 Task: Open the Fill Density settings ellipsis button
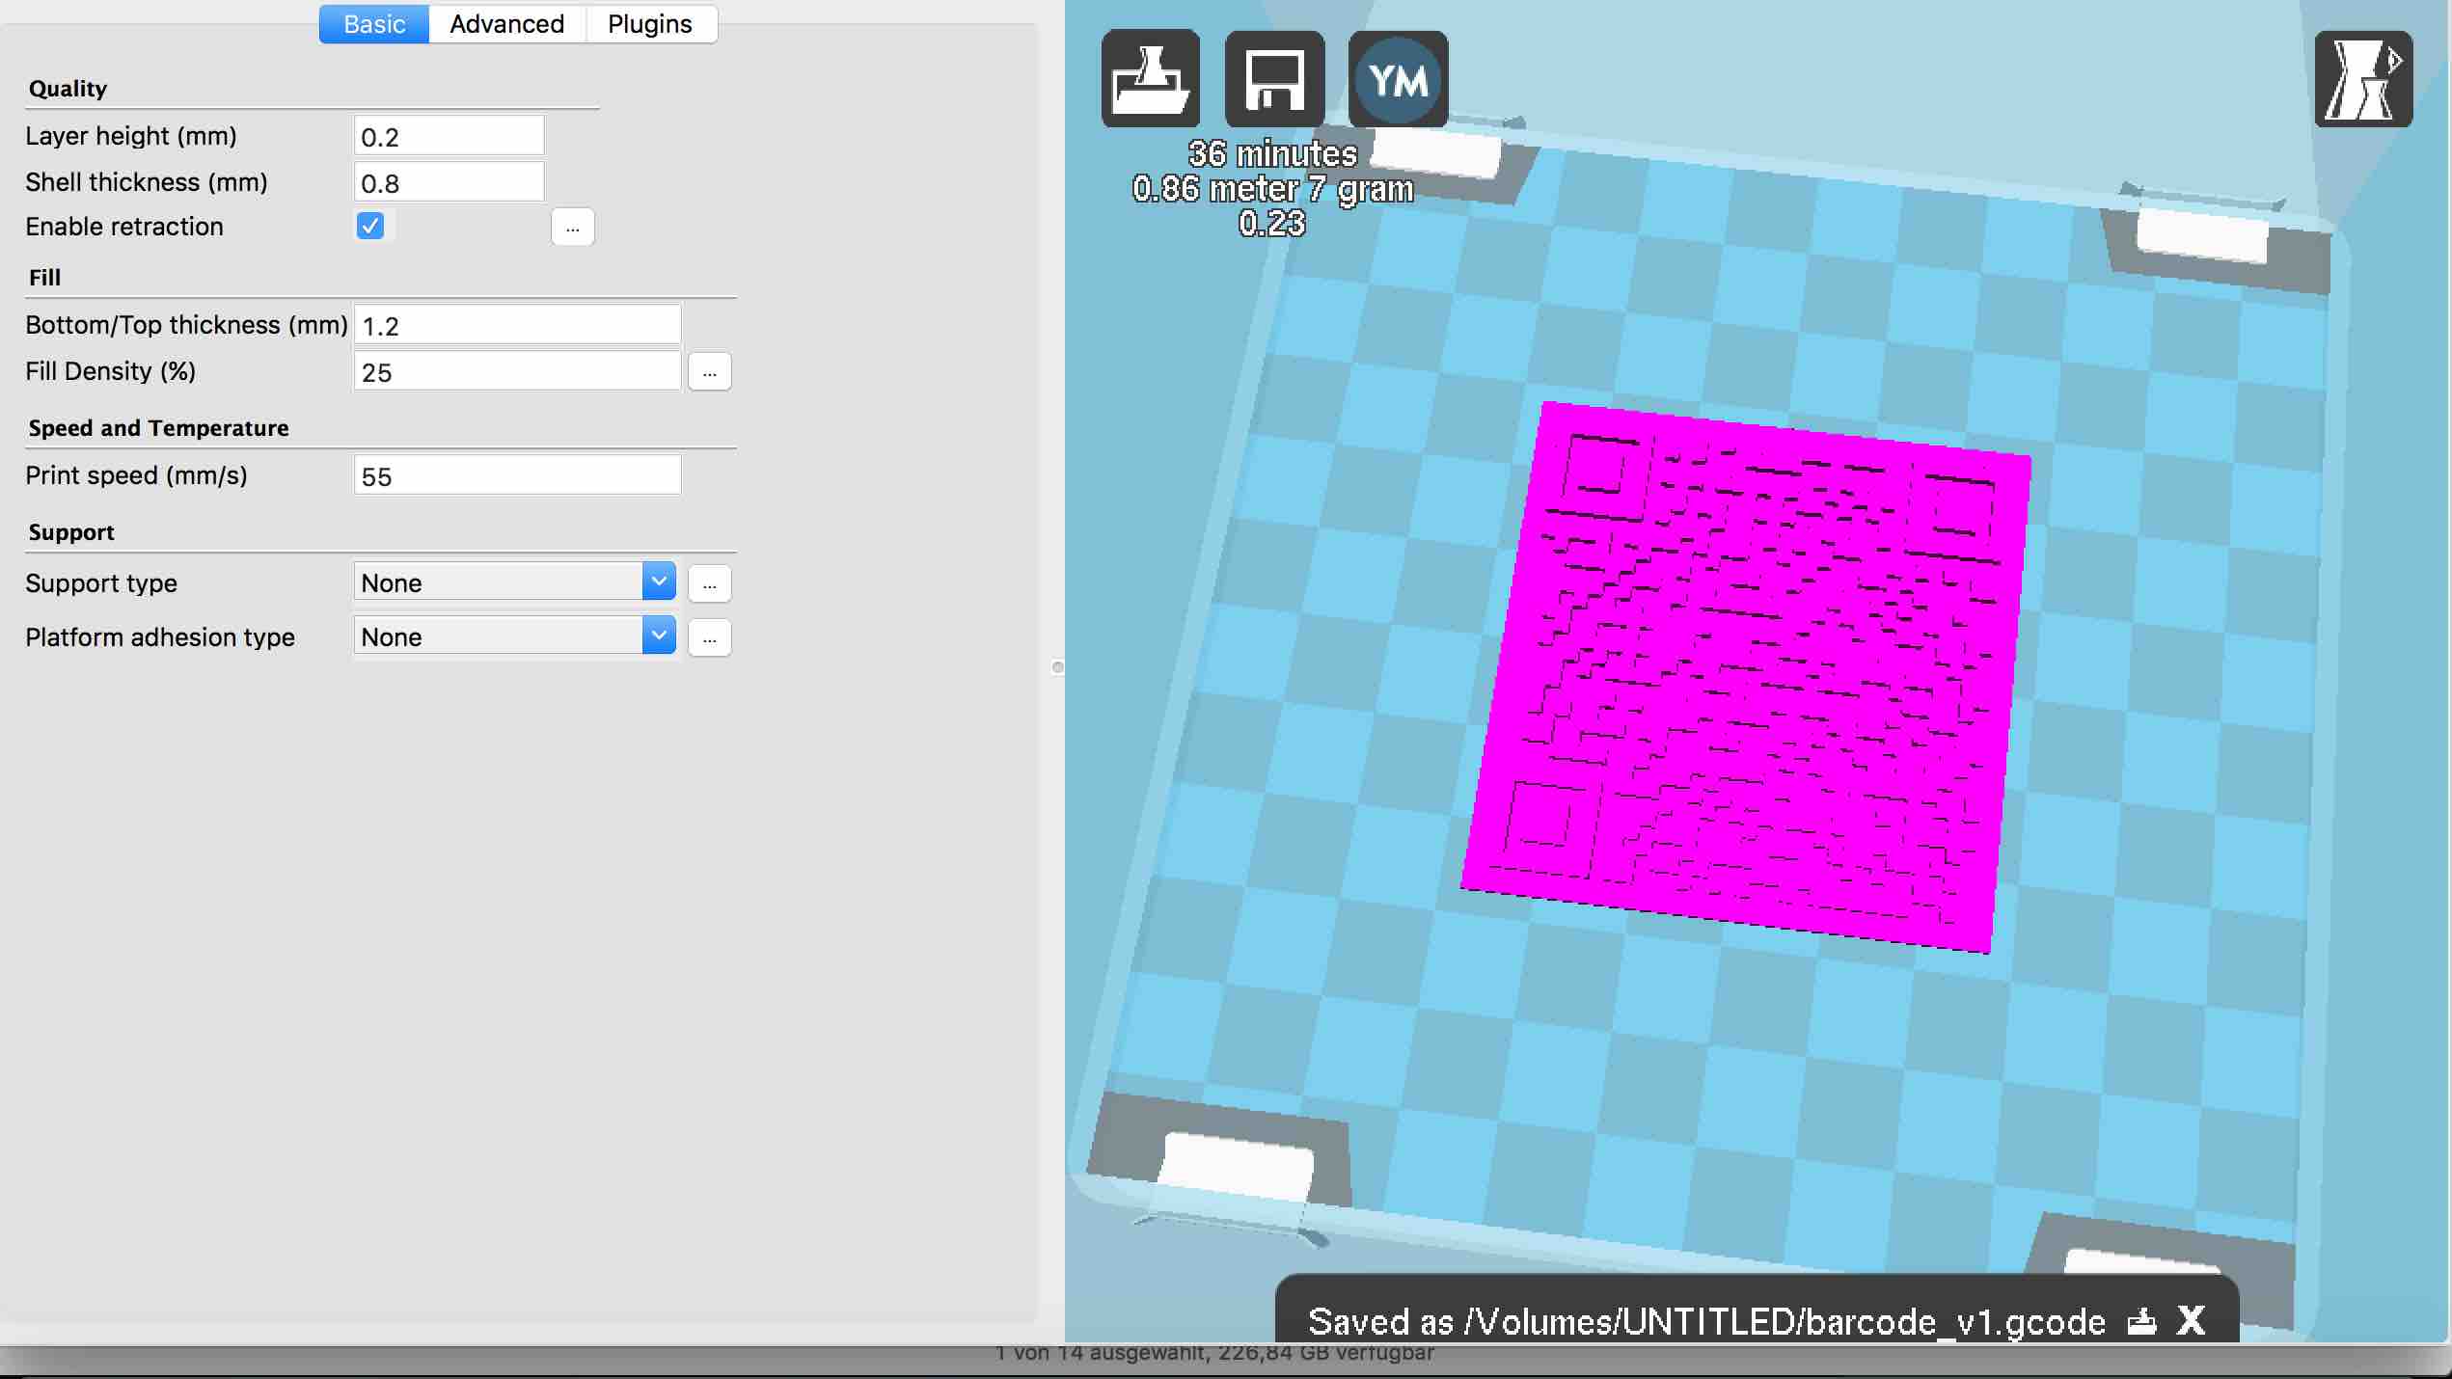(x=709, y=371)
